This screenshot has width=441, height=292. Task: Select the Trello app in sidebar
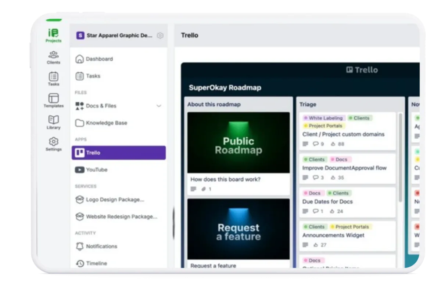point(119,153)
